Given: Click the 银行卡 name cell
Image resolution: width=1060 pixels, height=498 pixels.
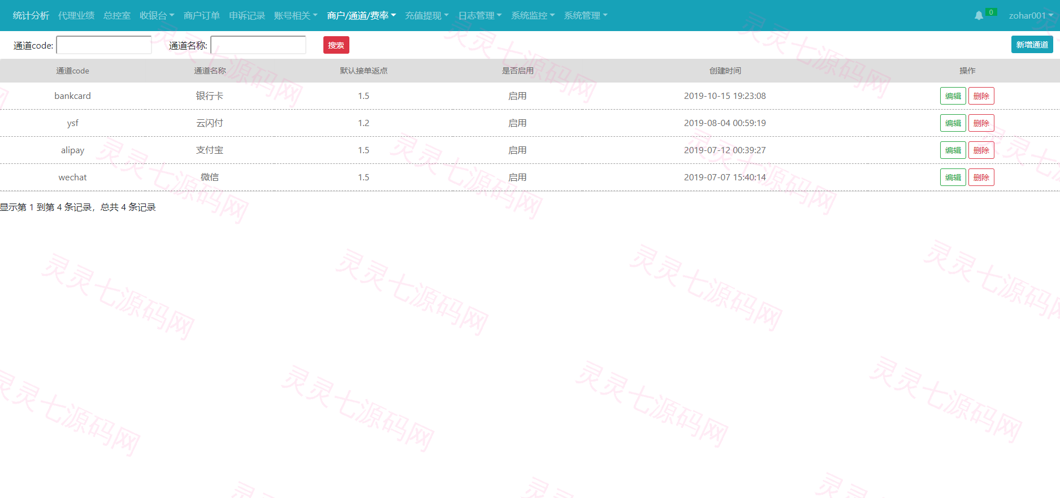Looking at the screenshot, I should (x=210, y=96).
